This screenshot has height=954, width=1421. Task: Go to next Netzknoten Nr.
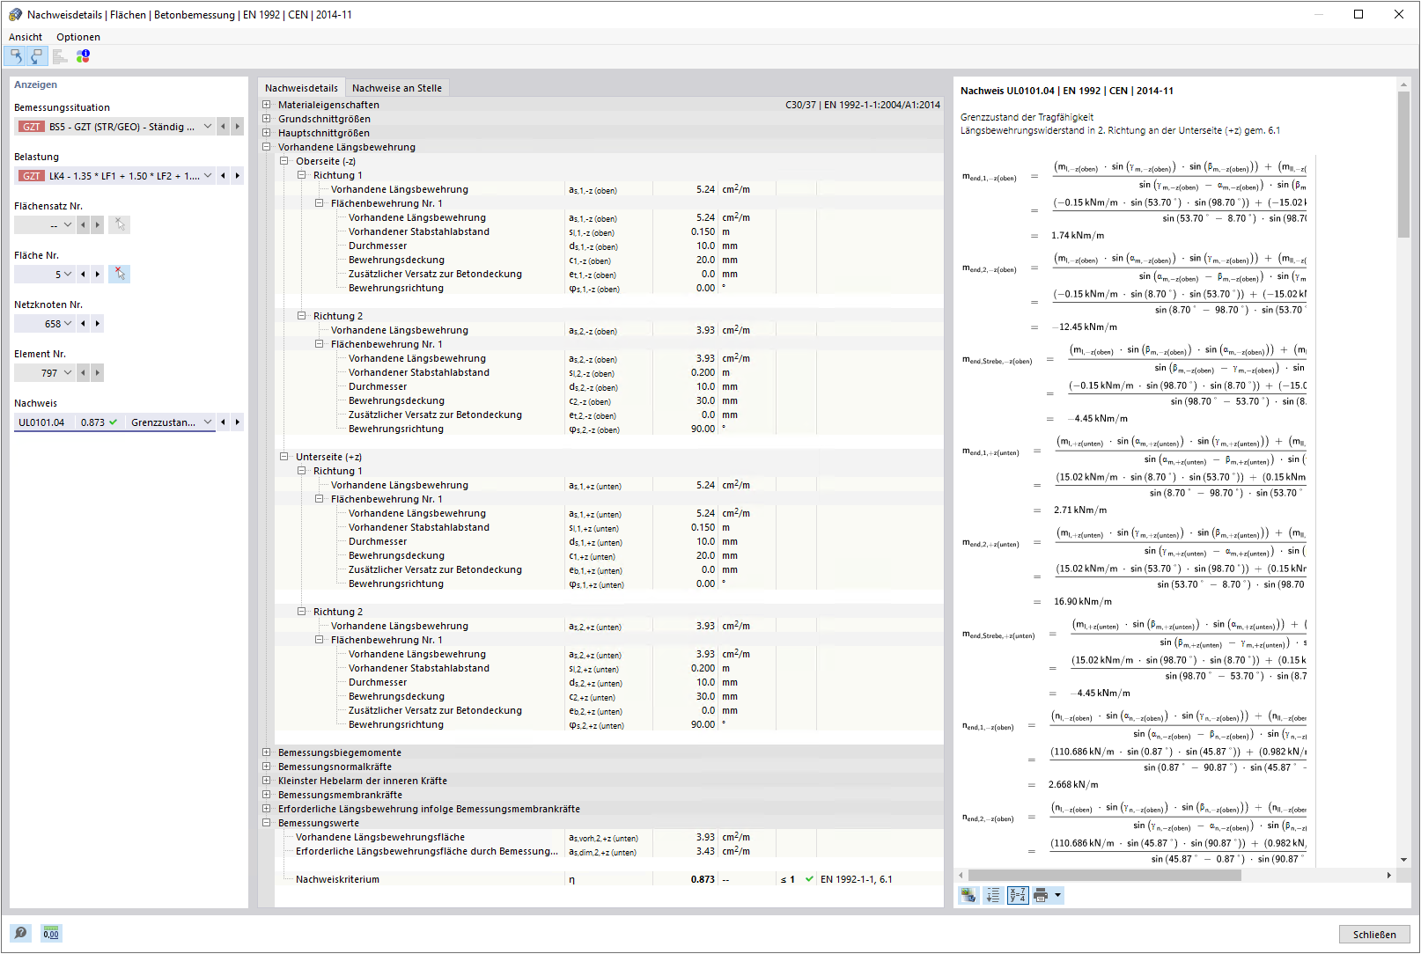[97, 324]
